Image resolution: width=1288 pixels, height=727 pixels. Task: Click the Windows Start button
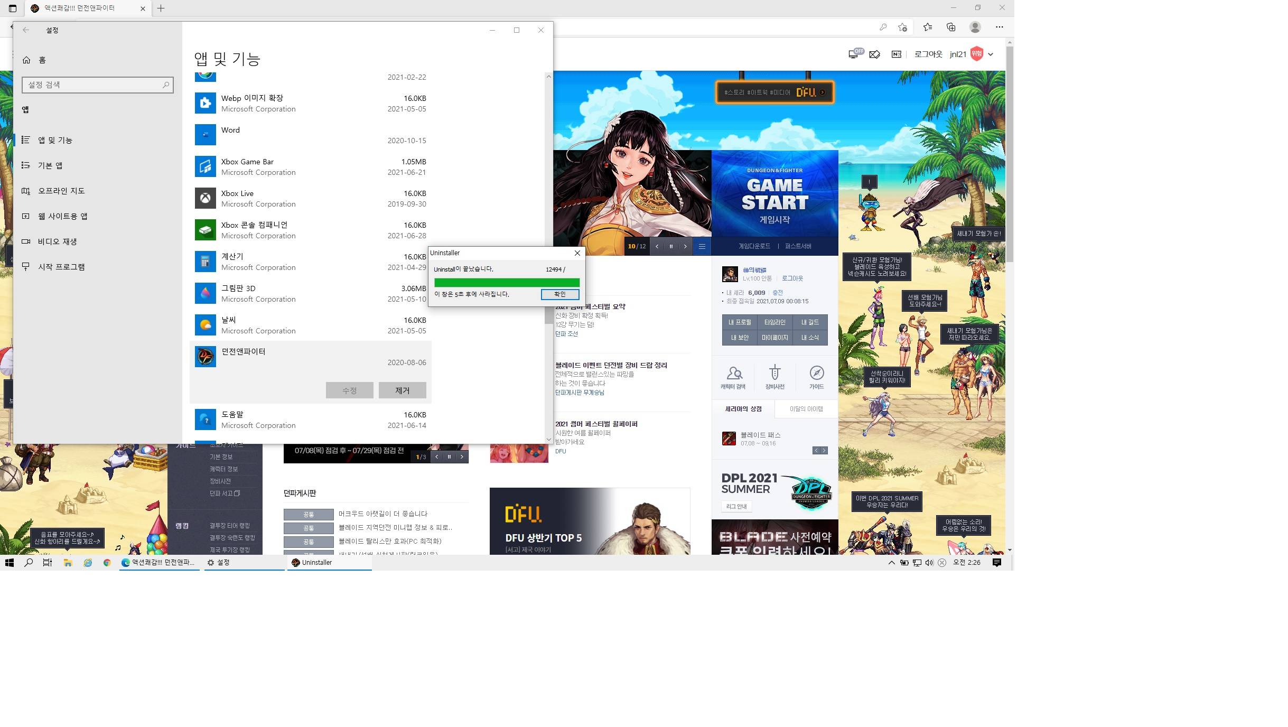[x=10, y=563]
